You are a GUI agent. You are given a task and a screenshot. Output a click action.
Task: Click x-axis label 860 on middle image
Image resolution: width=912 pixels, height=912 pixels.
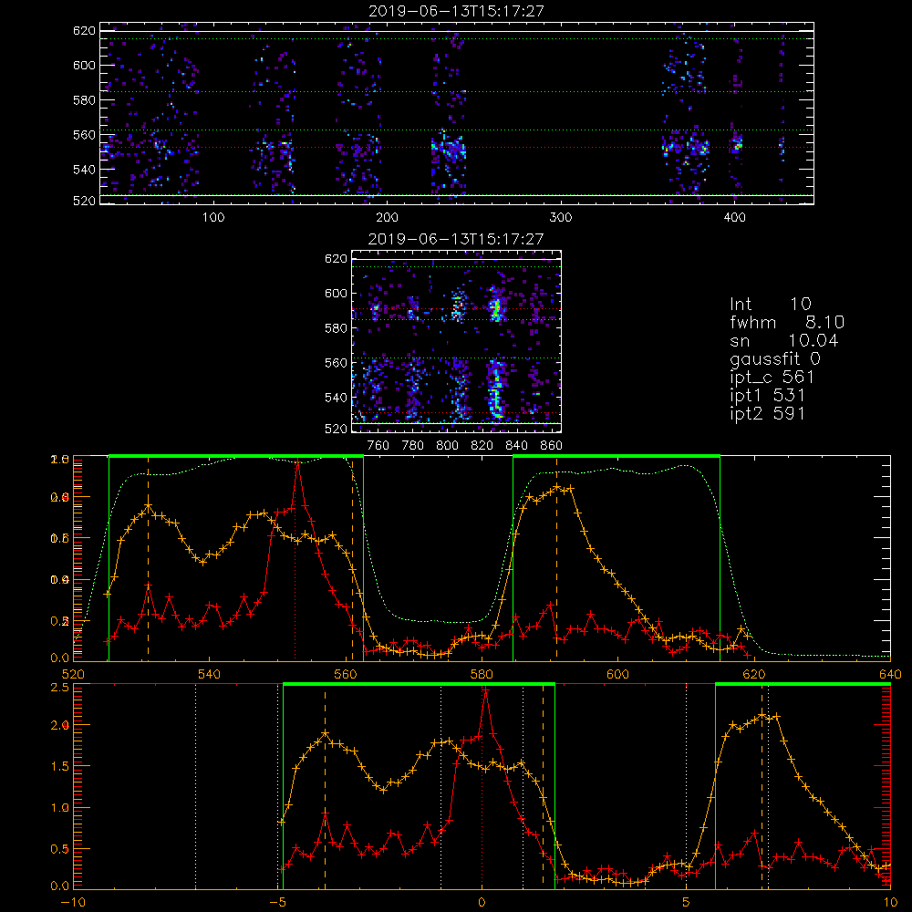tap(552, 446)
